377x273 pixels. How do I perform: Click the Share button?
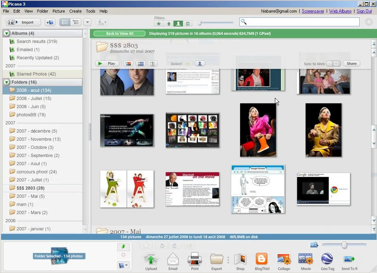(351, 64)
